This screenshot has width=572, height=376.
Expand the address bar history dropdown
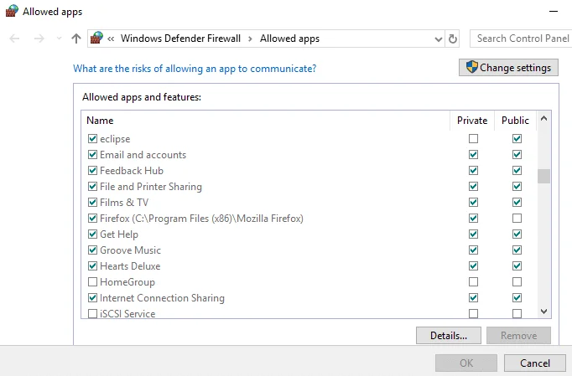click(439, 39)
